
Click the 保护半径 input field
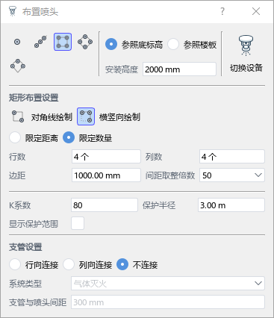pos(231,205)
